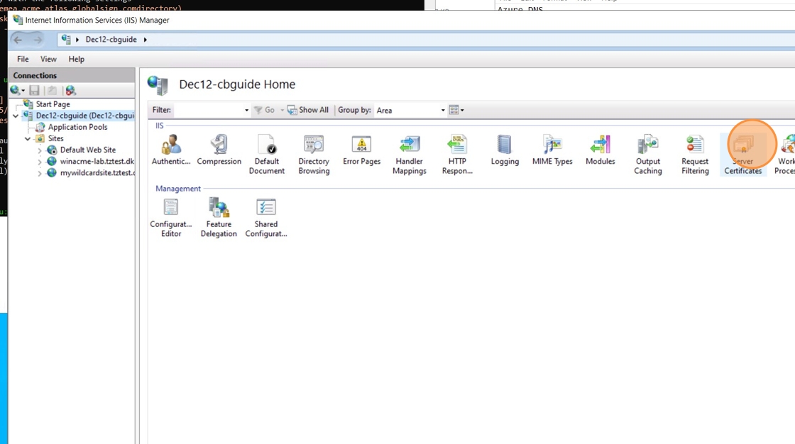Click the arrow after Dec12-cbguide in address bar
Viewport: 795px width, 444px height.
click(145, 40)
